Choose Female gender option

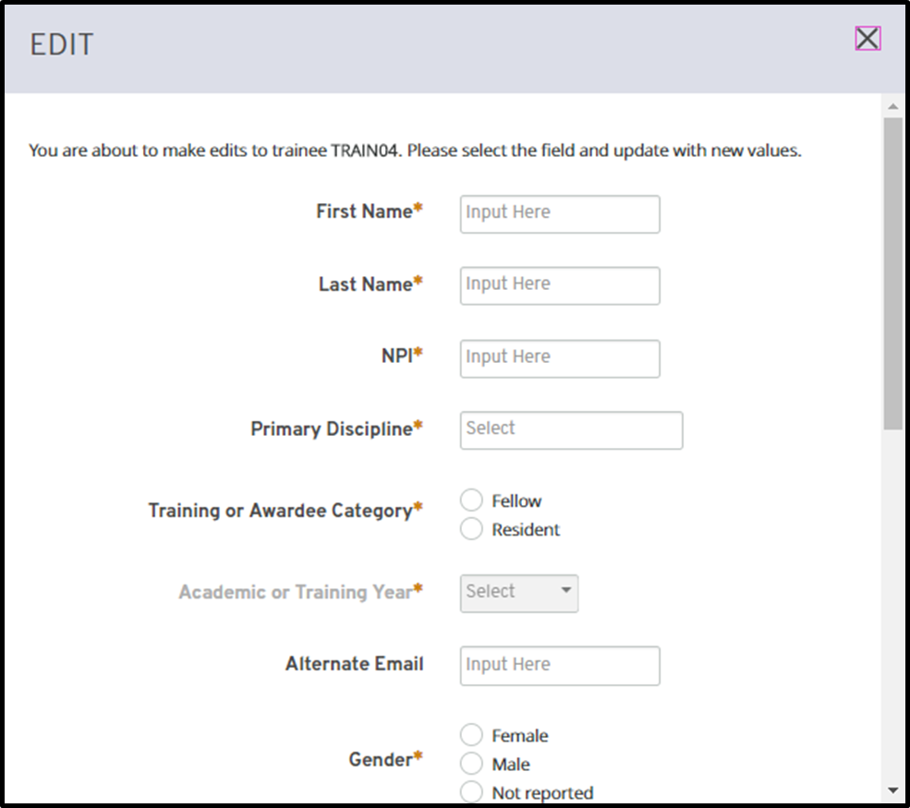tap(471, 735)
